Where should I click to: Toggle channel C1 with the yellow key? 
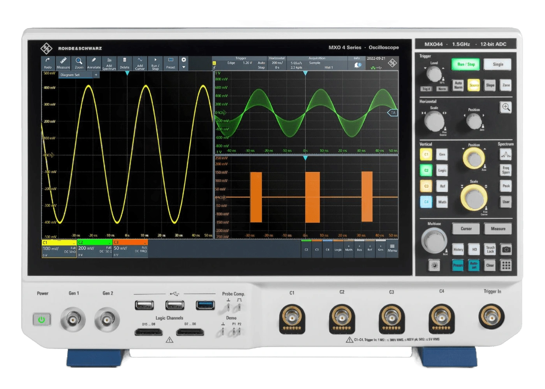pyautogui.click(x=426, y=154)
